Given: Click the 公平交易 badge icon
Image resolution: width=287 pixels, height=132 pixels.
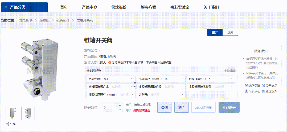Looking at the screenshot, I should click(x=263, y=86).
